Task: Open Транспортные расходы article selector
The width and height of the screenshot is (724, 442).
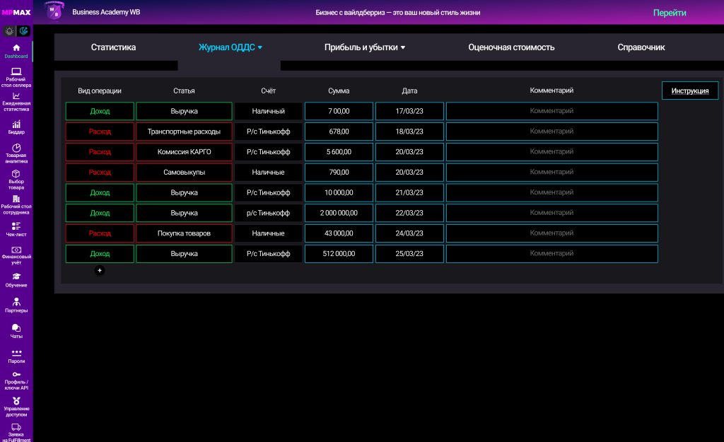Action: click(x=184, y=132)
